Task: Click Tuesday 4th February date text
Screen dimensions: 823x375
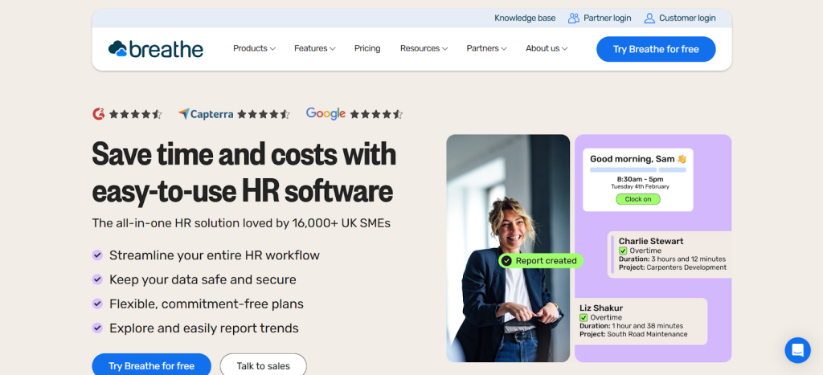Action: 640,187
